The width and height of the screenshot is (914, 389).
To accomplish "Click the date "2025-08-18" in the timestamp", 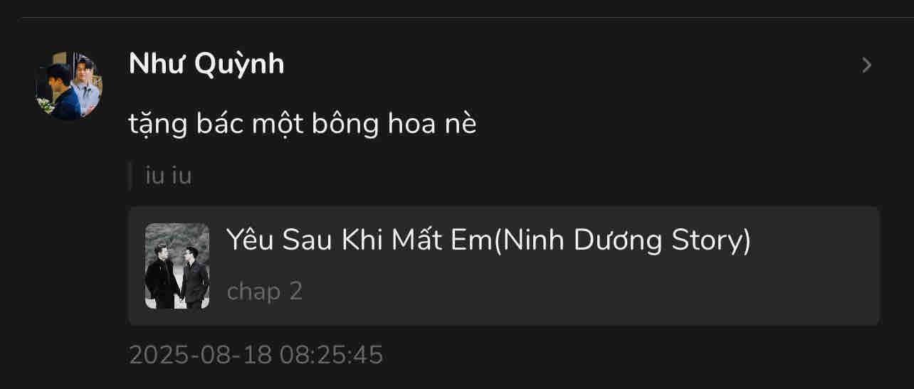I will pos(200,355).
